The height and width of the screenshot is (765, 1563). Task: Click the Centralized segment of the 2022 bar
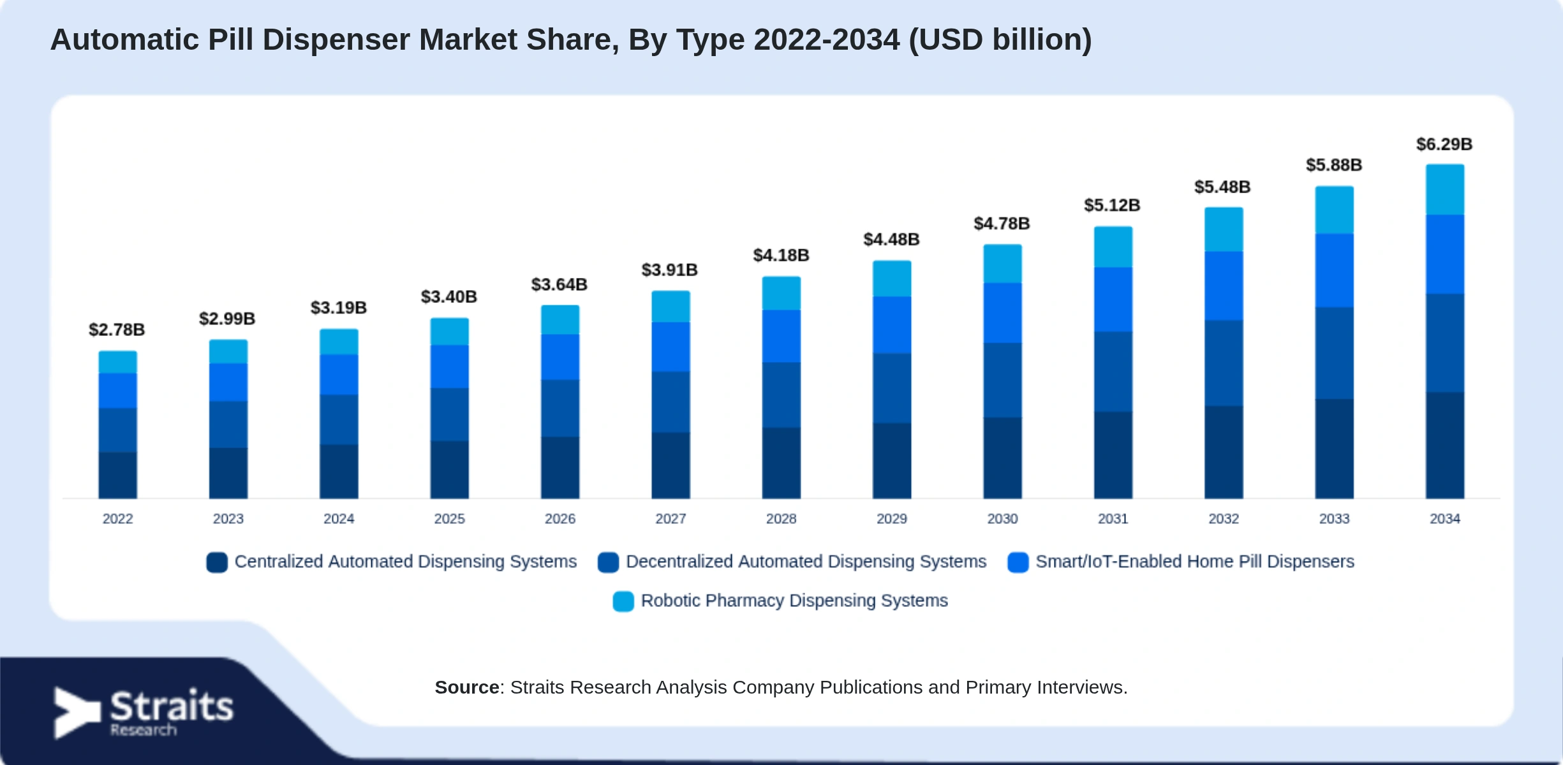[x=118, y=476]
